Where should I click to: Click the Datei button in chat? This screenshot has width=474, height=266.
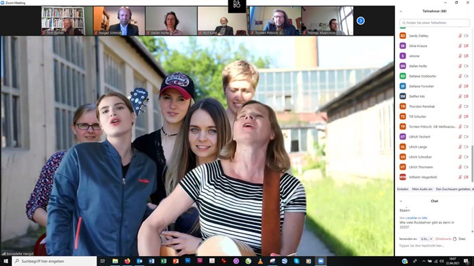pyautogui.click(x=462, y=239)
